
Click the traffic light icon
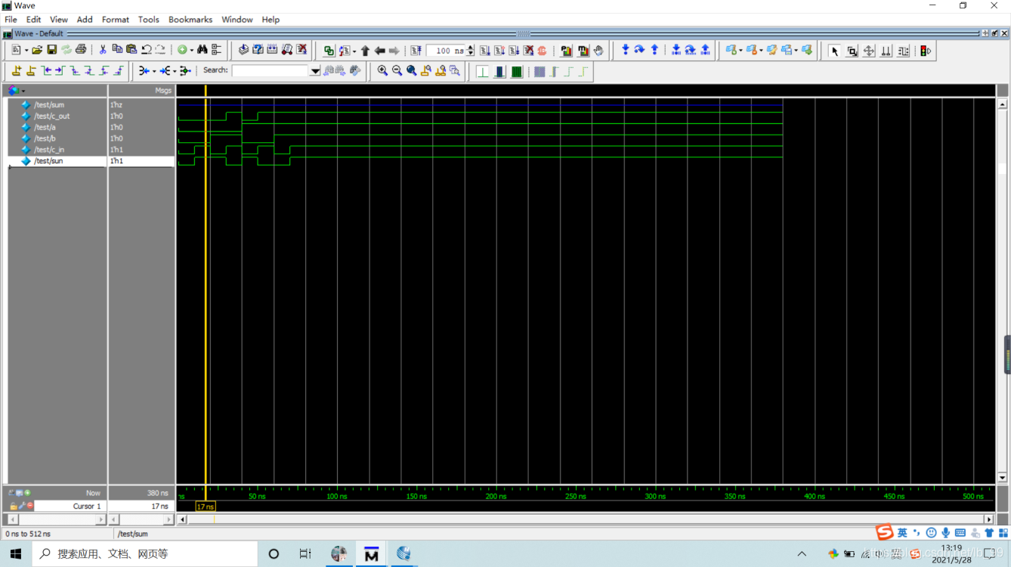[925, 51]
